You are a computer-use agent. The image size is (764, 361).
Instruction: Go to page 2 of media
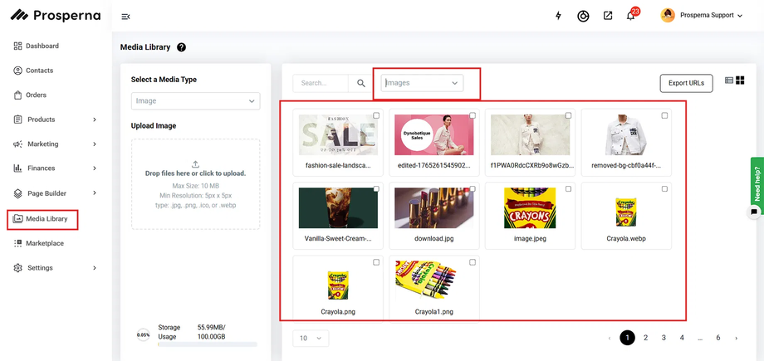pyautogui.click(x=645, y=338)
